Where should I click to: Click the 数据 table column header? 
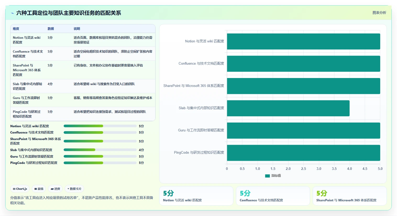(x=51, y=29)
